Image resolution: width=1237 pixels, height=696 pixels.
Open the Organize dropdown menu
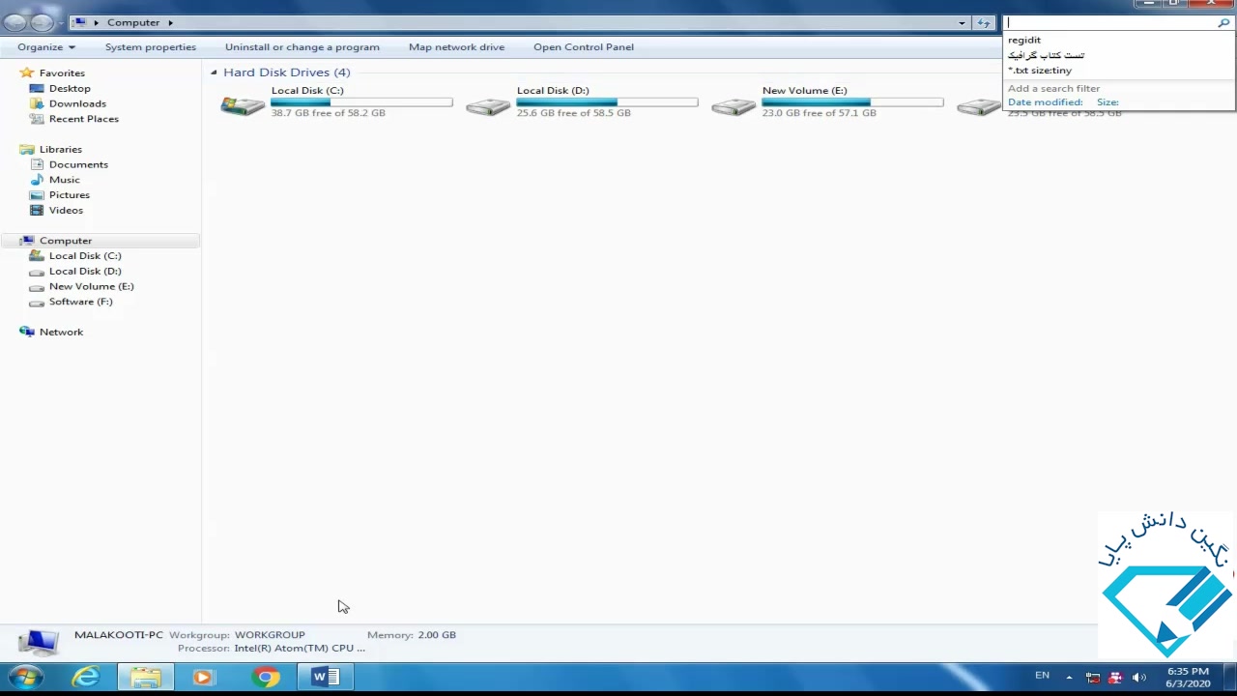pos(45,47)
